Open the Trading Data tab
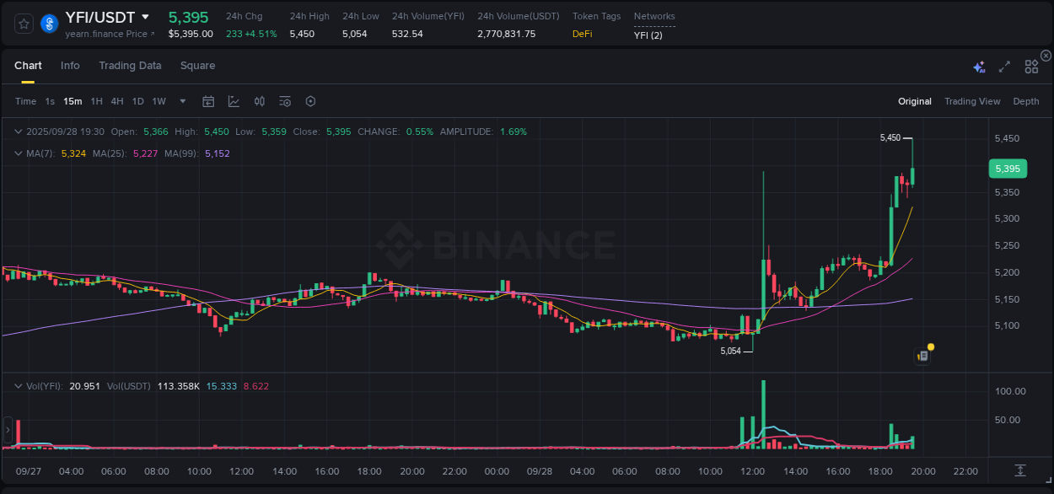The width and height of the screenshot is (1054, 494). pos(130,65)
